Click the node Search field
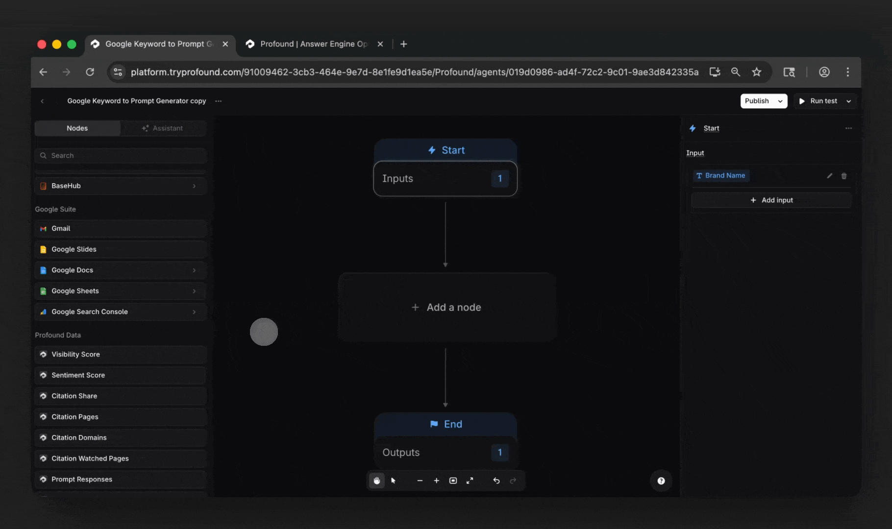892x529 pixels. tap(121, 156)
